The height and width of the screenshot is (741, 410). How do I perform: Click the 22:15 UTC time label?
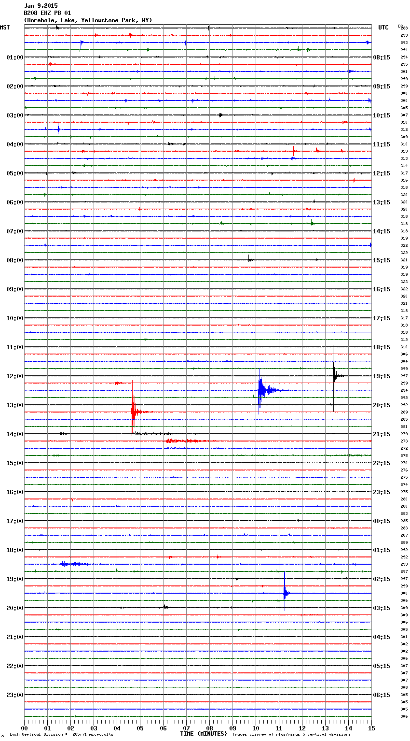(382, 463)
